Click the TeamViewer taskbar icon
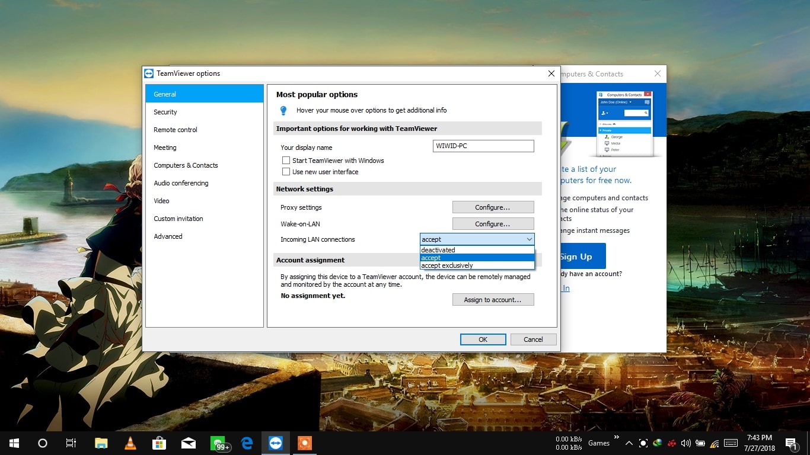 276,443
